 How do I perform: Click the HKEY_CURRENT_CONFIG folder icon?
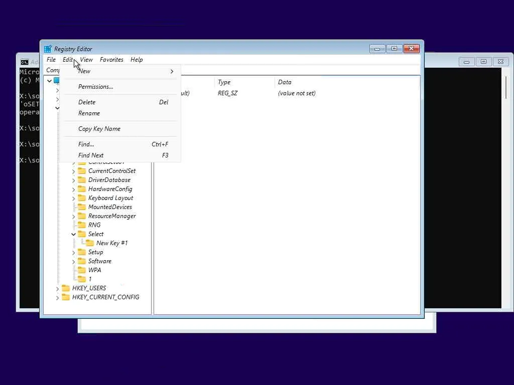click(x=66, y=297)
